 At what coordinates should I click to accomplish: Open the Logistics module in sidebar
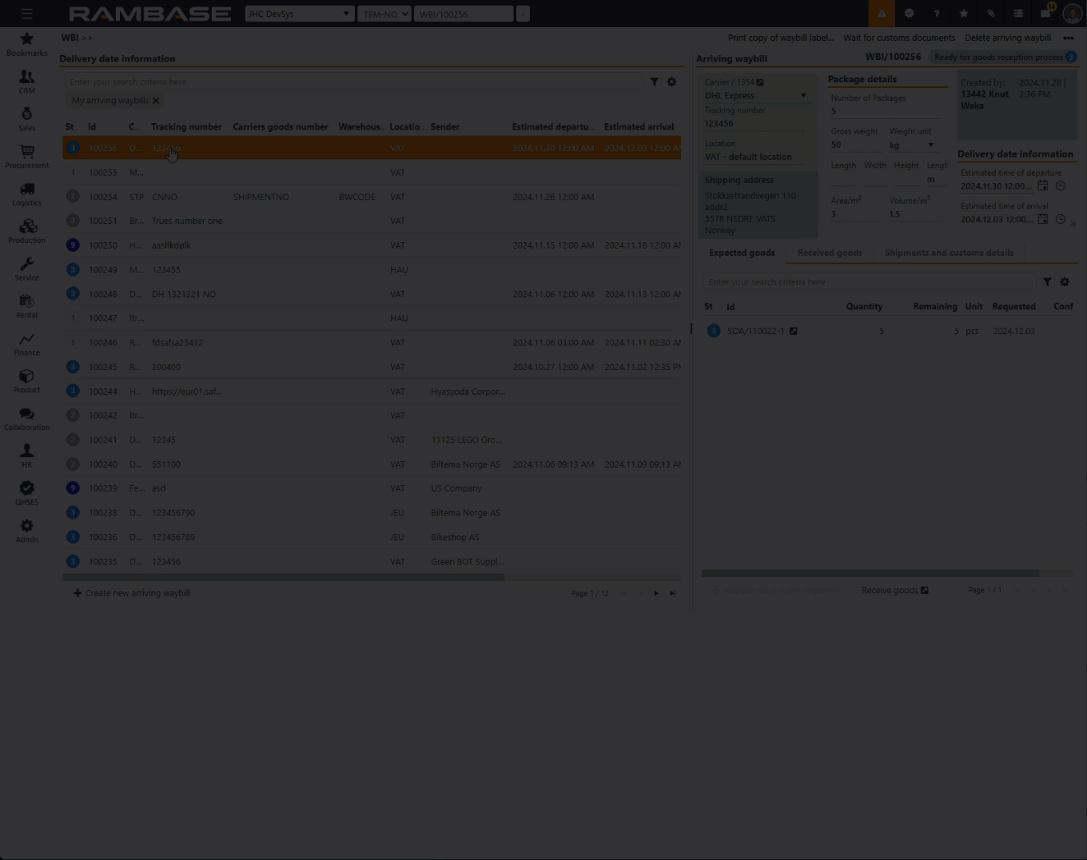pos(26,193)
